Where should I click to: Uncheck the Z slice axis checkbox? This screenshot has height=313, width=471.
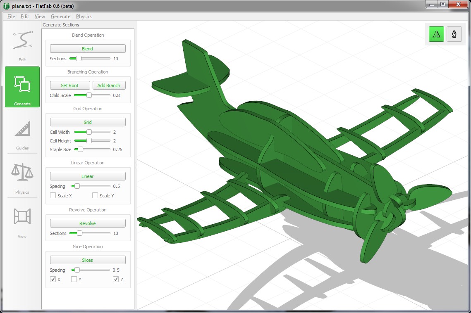coord(116,280)
